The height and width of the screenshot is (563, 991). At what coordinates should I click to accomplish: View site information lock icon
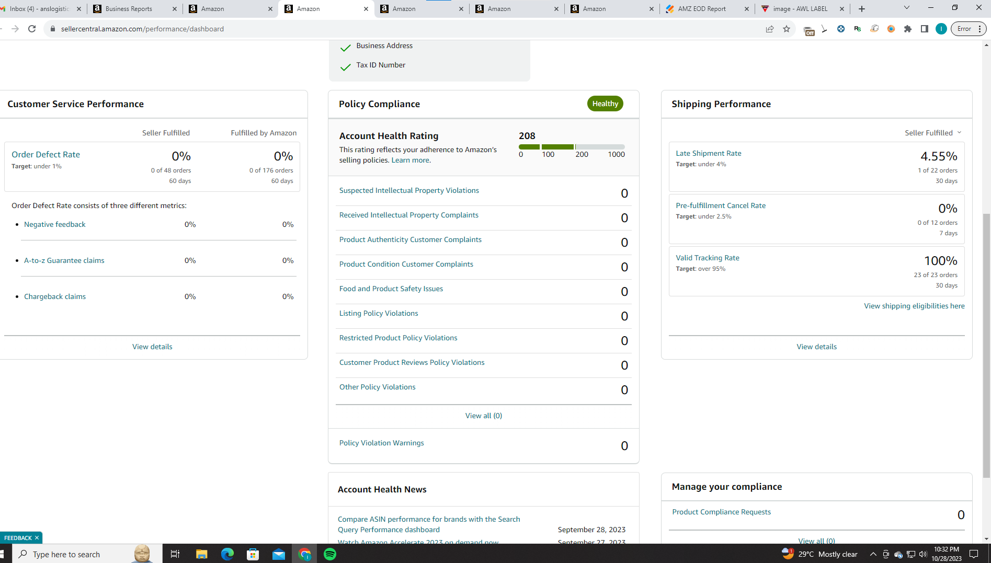52,29
